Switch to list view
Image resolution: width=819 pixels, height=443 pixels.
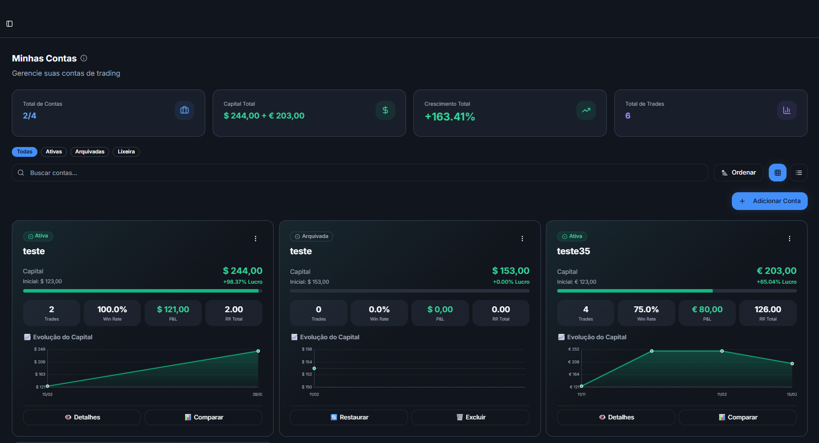pos(799,173)
